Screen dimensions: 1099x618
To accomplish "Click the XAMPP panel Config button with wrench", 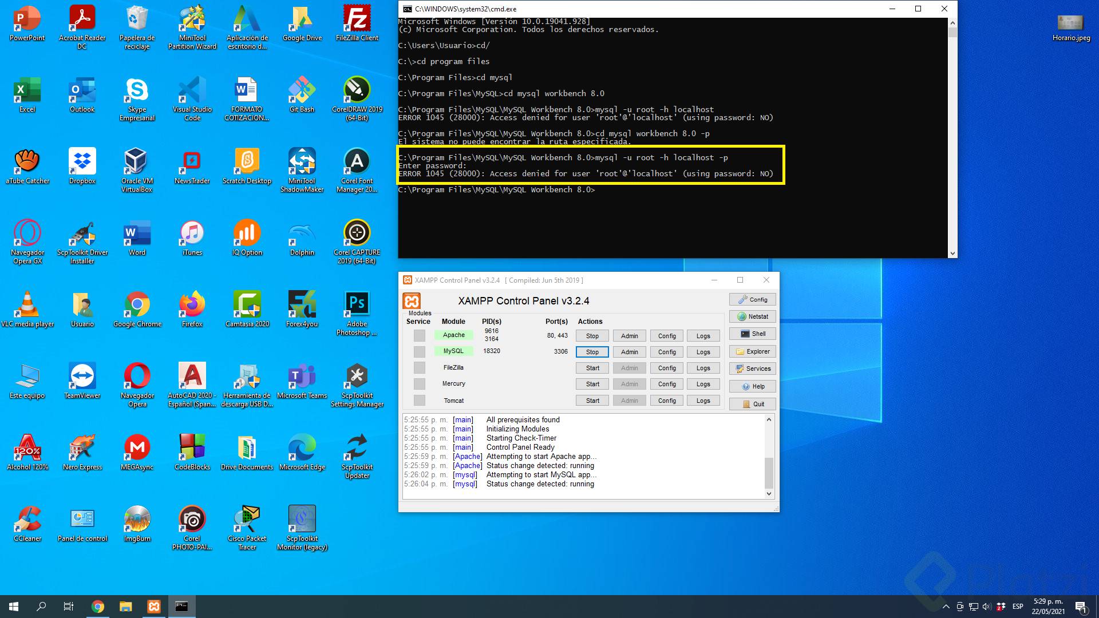I will click(x=753, y=299).
